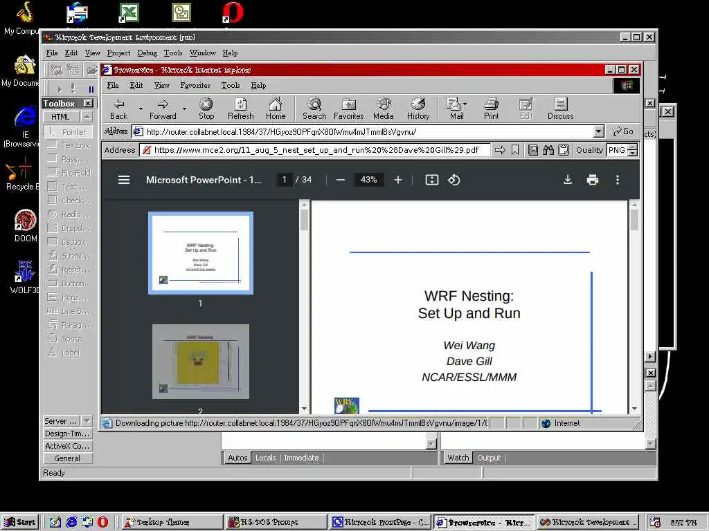Go to the Home page
This screenshot has height=531, width=709.
point(276,109)
